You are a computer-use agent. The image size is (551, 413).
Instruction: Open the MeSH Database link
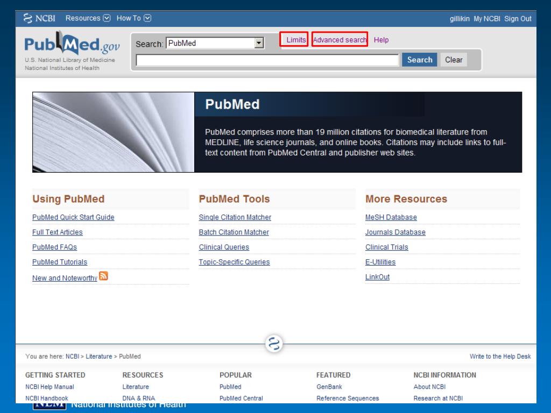pyautogui.click(x=391, y=217)
